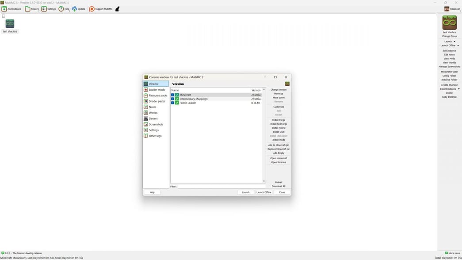Click Install Fabric

(279, 128)
